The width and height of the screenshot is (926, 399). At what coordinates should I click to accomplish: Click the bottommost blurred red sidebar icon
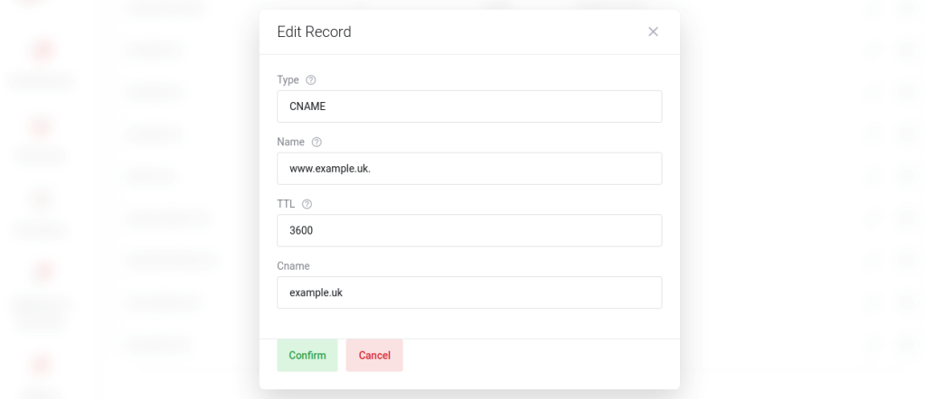tap(42, 364)
